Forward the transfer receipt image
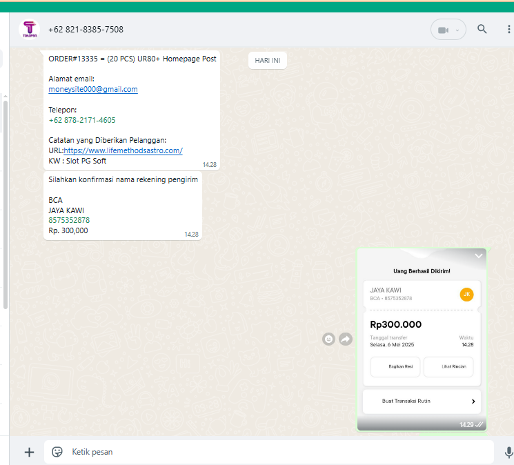 pos(346,339)
